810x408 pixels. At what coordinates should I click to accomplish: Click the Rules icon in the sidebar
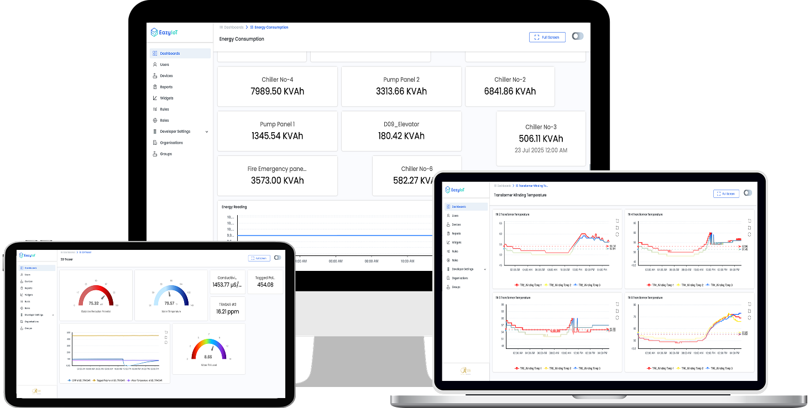click(155, 109)
